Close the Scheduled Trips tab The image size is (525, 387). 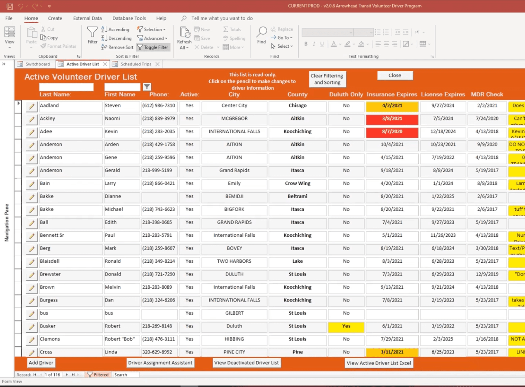click(x=157, y=64)
